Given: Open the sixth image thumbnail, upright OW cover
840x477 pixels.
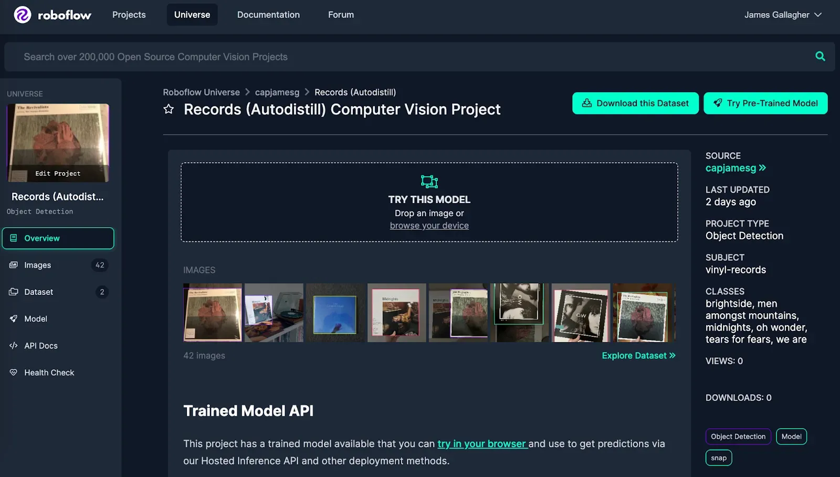Looking at the screenshot, I should point(520,313).
